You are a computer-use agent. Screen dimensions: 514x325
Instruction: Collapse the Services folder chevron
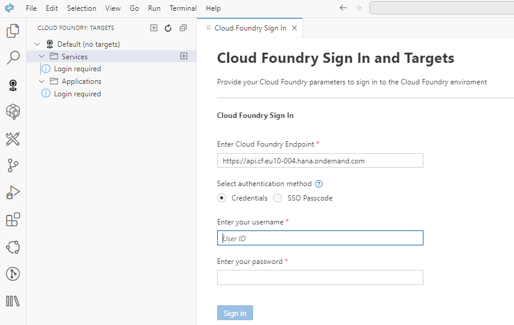[x=41, y=56]
